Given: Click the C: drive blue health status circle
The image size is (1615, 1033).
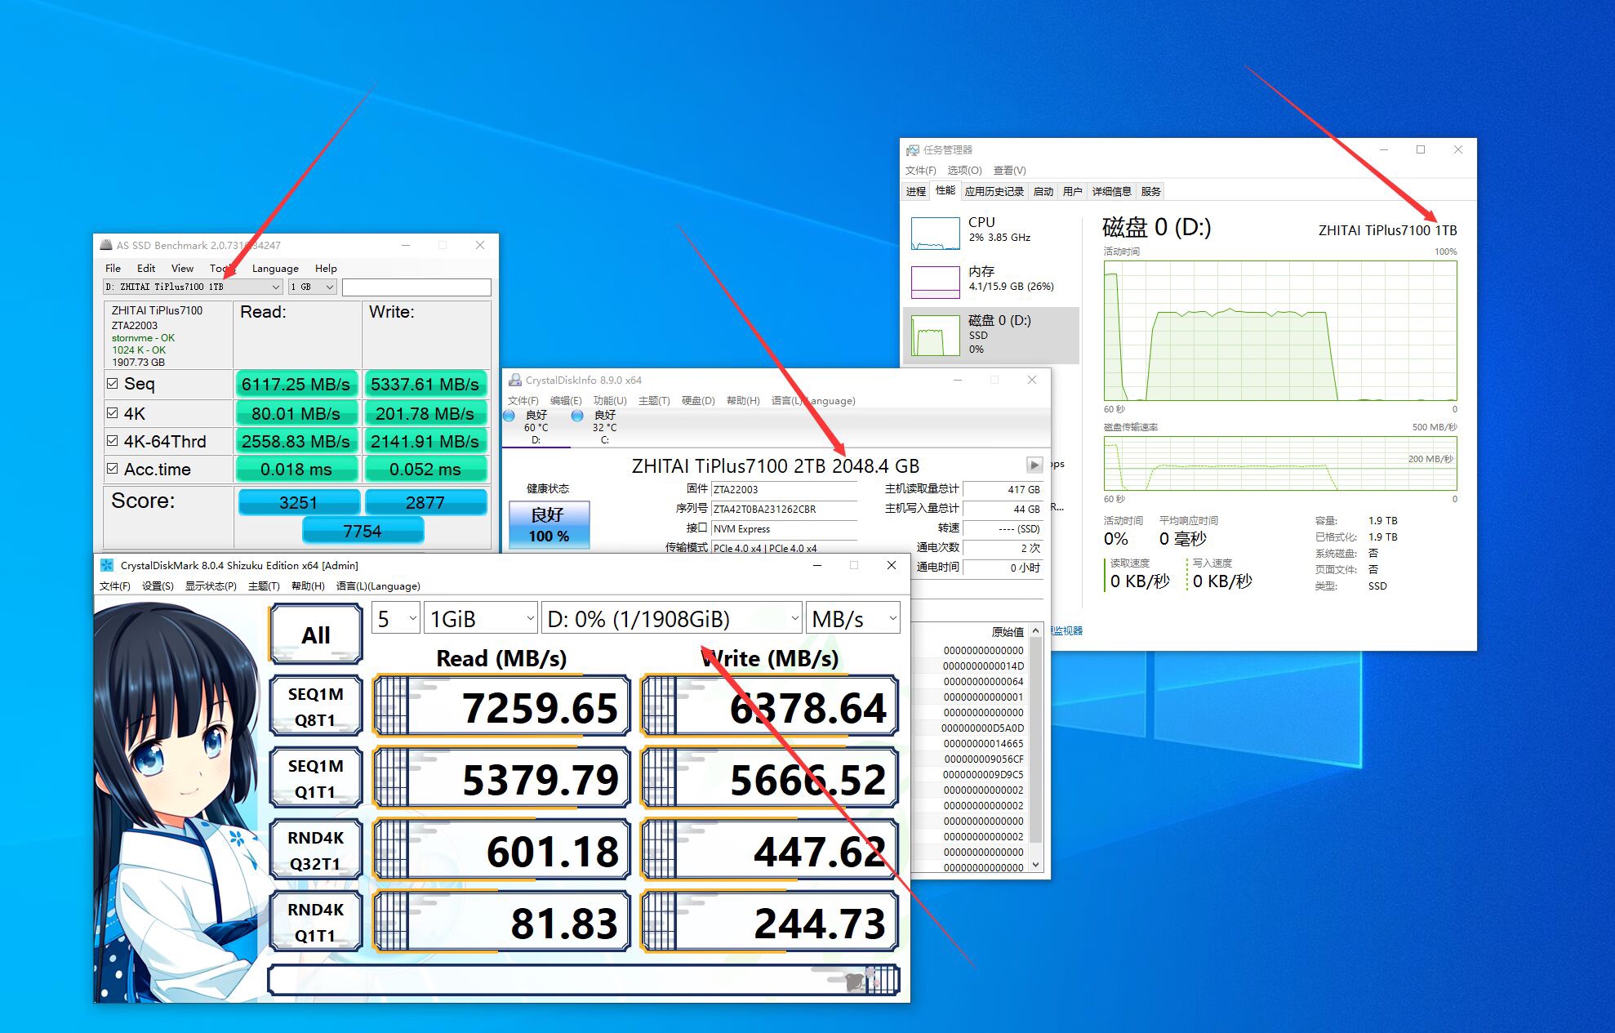Looking at the screenshot, I should [x=577, y=416].
